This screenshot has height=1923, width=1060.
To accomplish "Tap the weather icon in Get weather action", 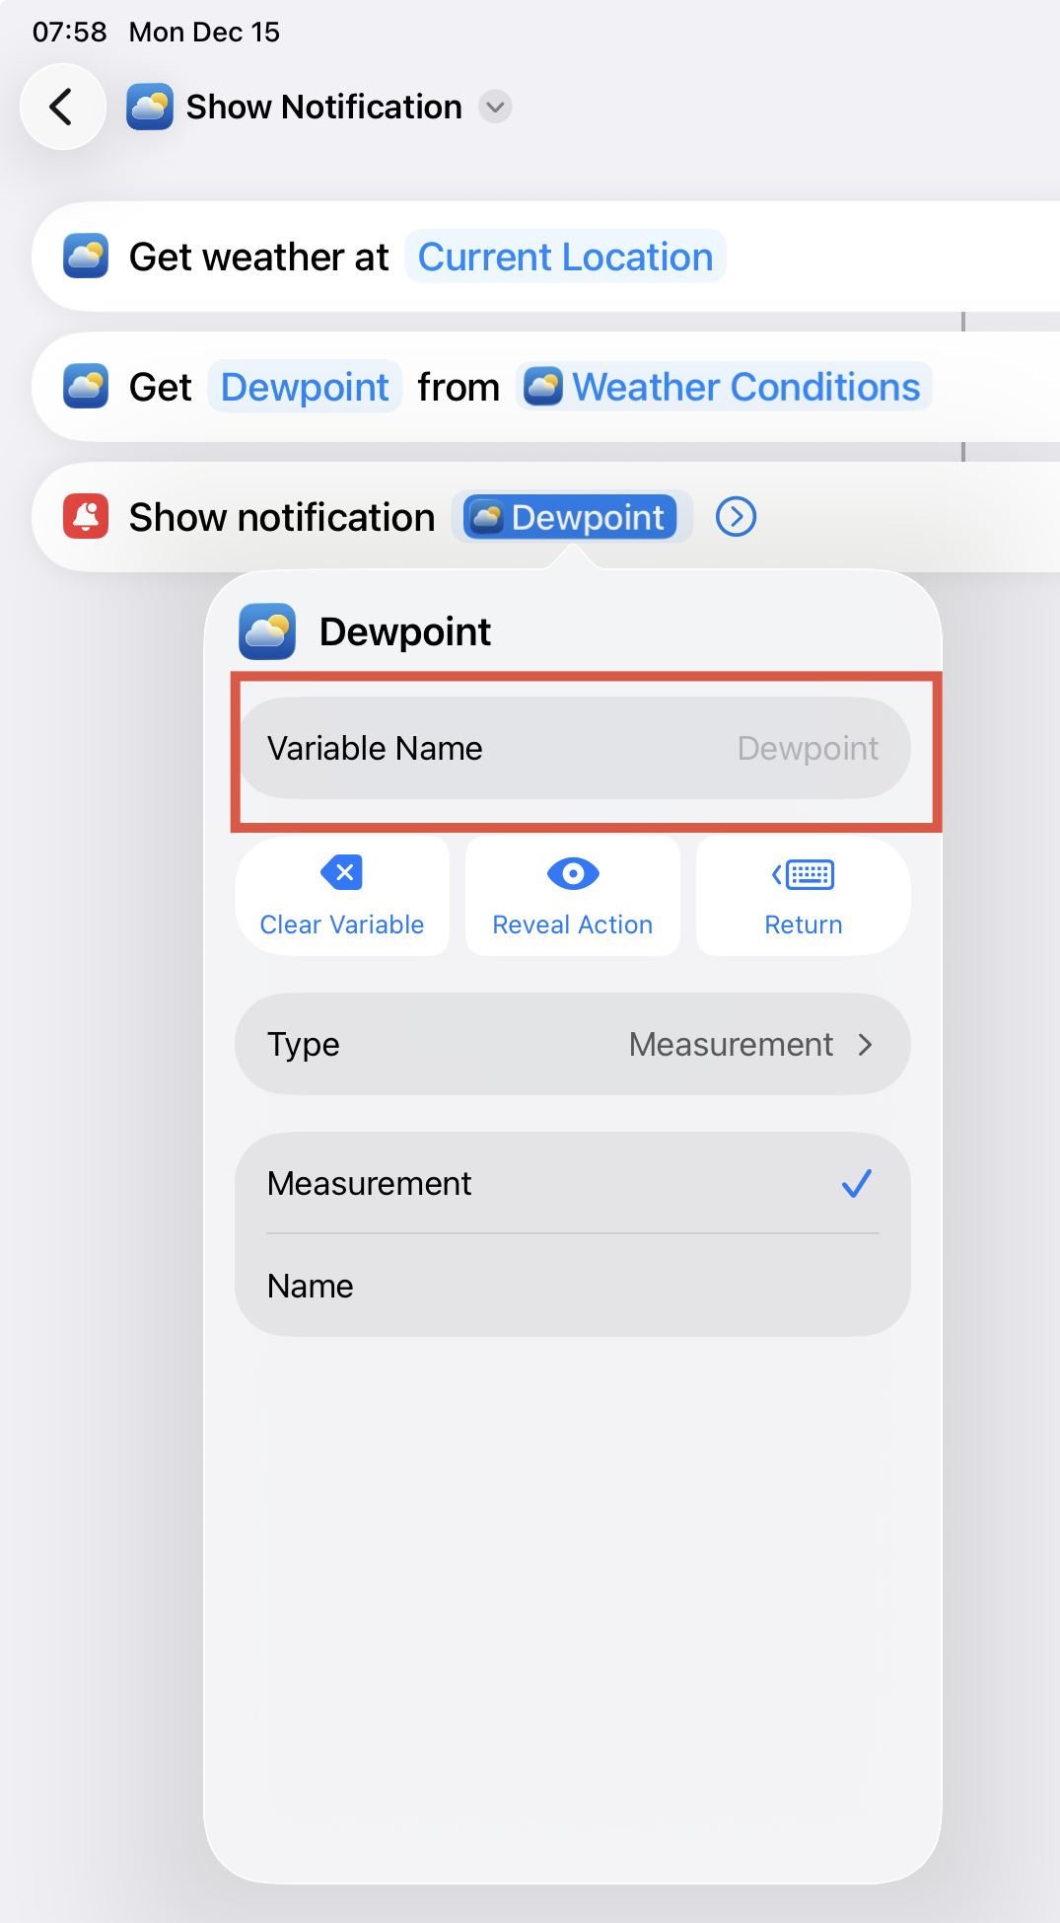I will point(86,257).
